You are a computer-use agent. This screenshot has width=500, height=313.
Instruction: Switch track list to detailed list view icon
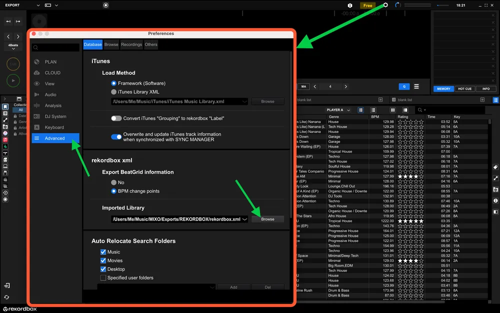pyautogui.click(x=373, y=110)
